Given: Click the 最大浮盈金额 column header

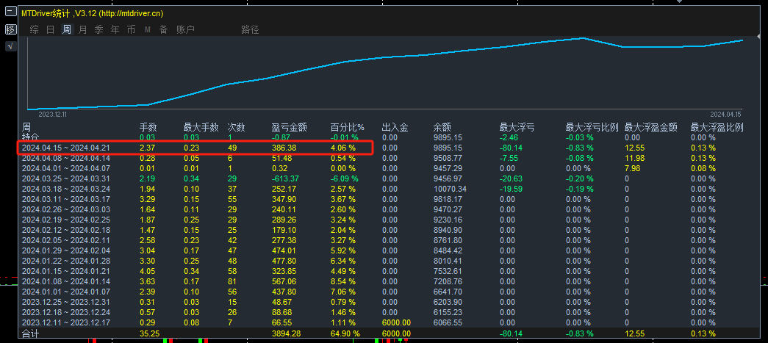Looking at the screenshot, I should [x=650, y=128].
